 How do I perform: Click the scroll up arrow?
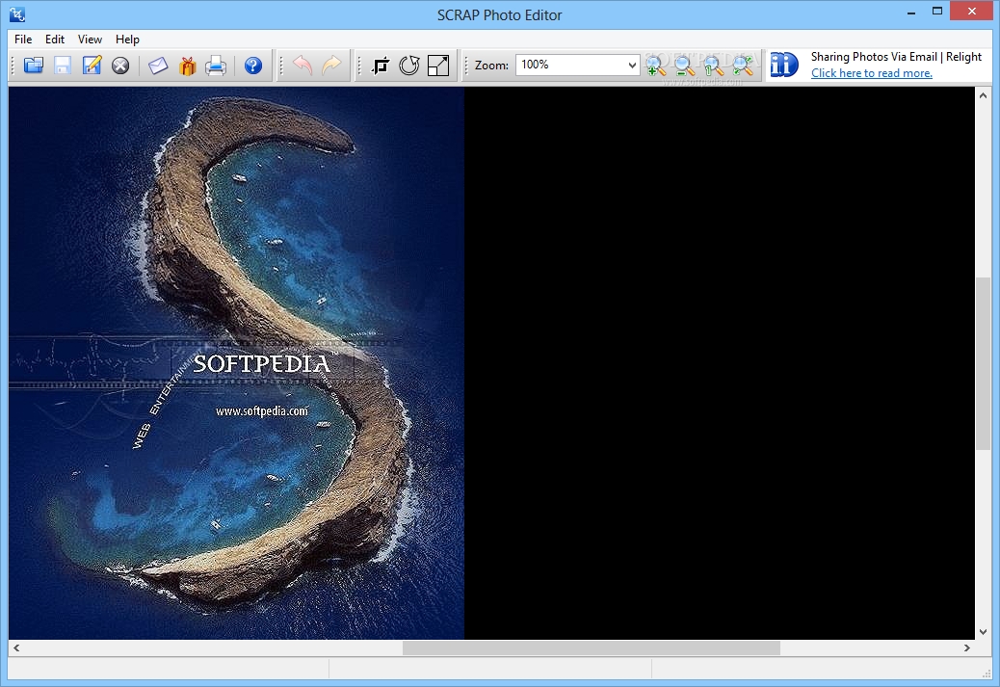pyautogui.click(x=983, y=95)
